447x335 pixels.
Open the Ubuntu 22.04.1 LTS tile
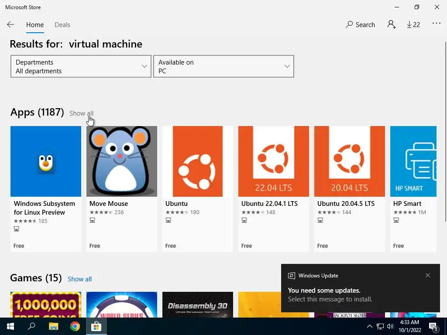274,189
